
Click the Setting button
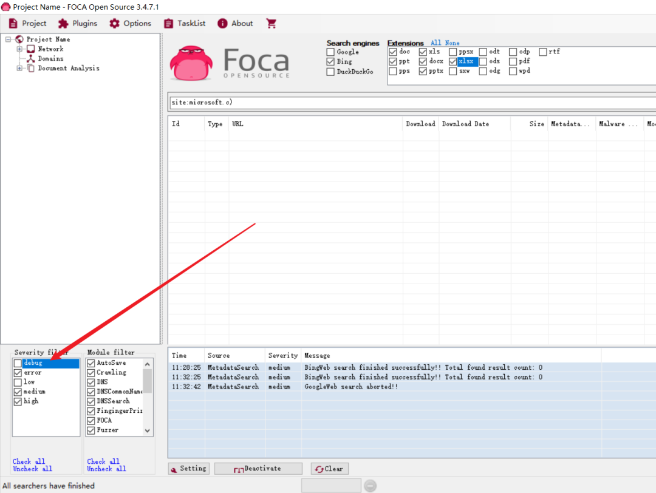189,469
